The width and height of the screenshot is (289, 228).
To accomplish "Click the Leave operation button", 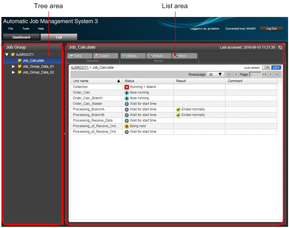I will (x=102, y=56).
